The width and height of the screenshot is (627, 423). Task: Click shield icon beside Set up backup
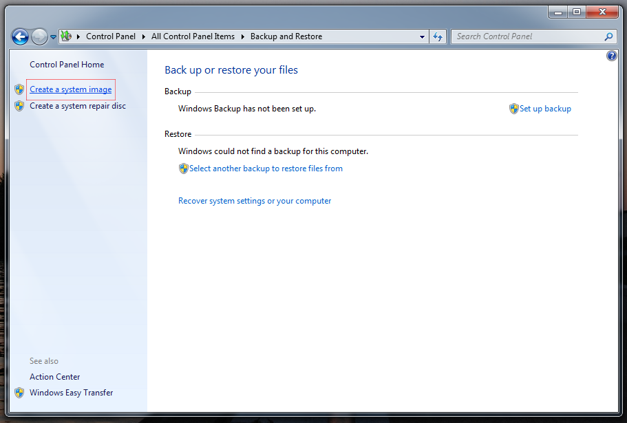point(514,109)
